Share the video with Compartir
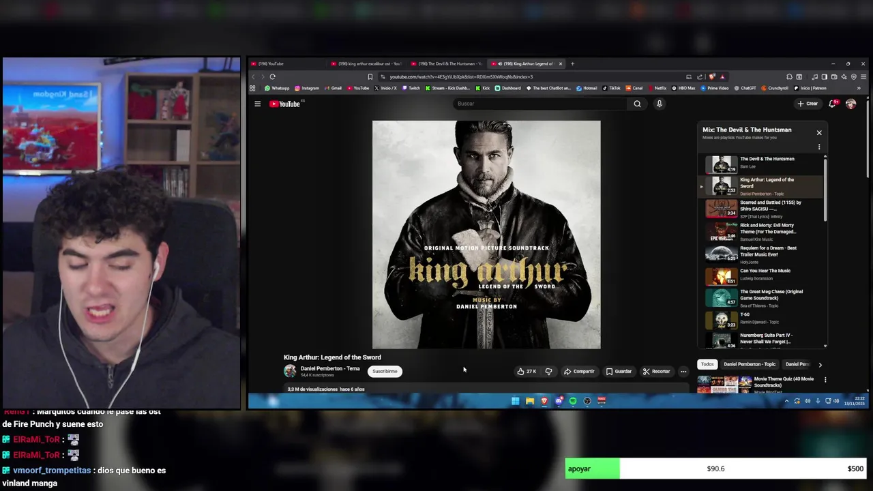Viewport: 873px width, 491px height. tap(579, 372)
